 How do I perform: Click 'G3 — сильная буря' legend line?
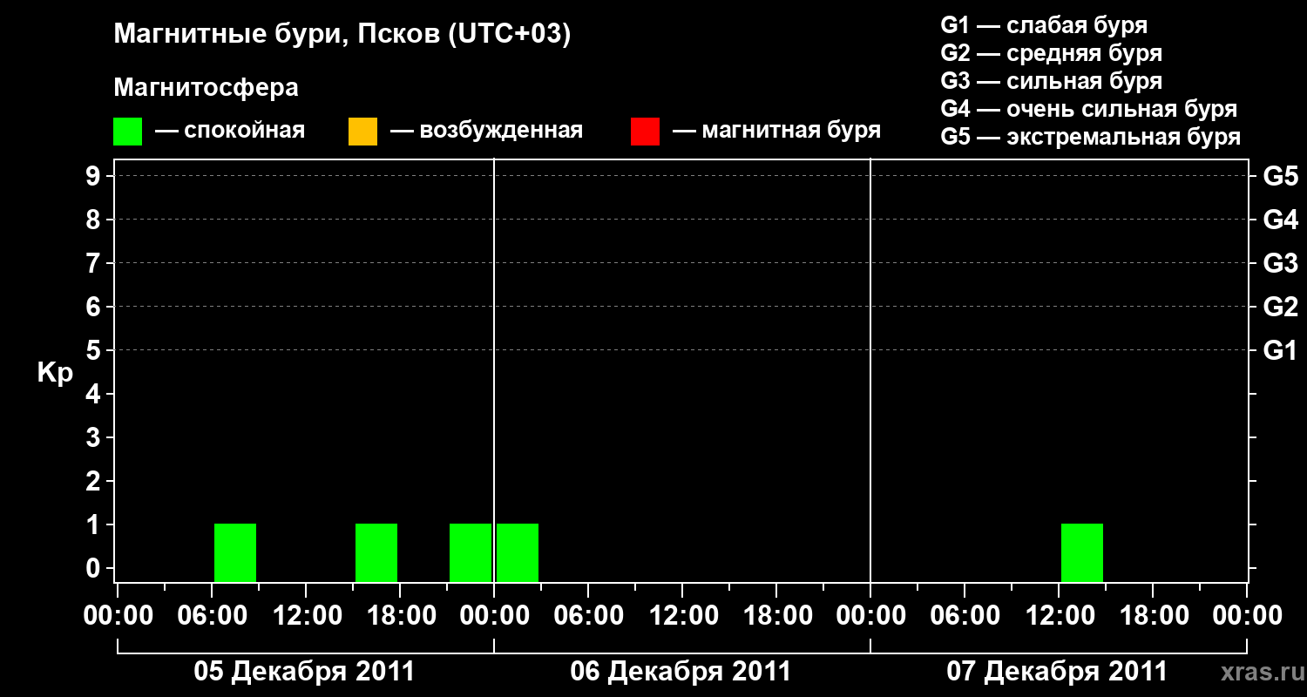[x=1052, y=81]
